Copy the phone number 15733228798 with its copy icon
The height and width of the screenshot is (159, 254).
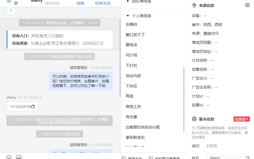click(x=33, y=107)
